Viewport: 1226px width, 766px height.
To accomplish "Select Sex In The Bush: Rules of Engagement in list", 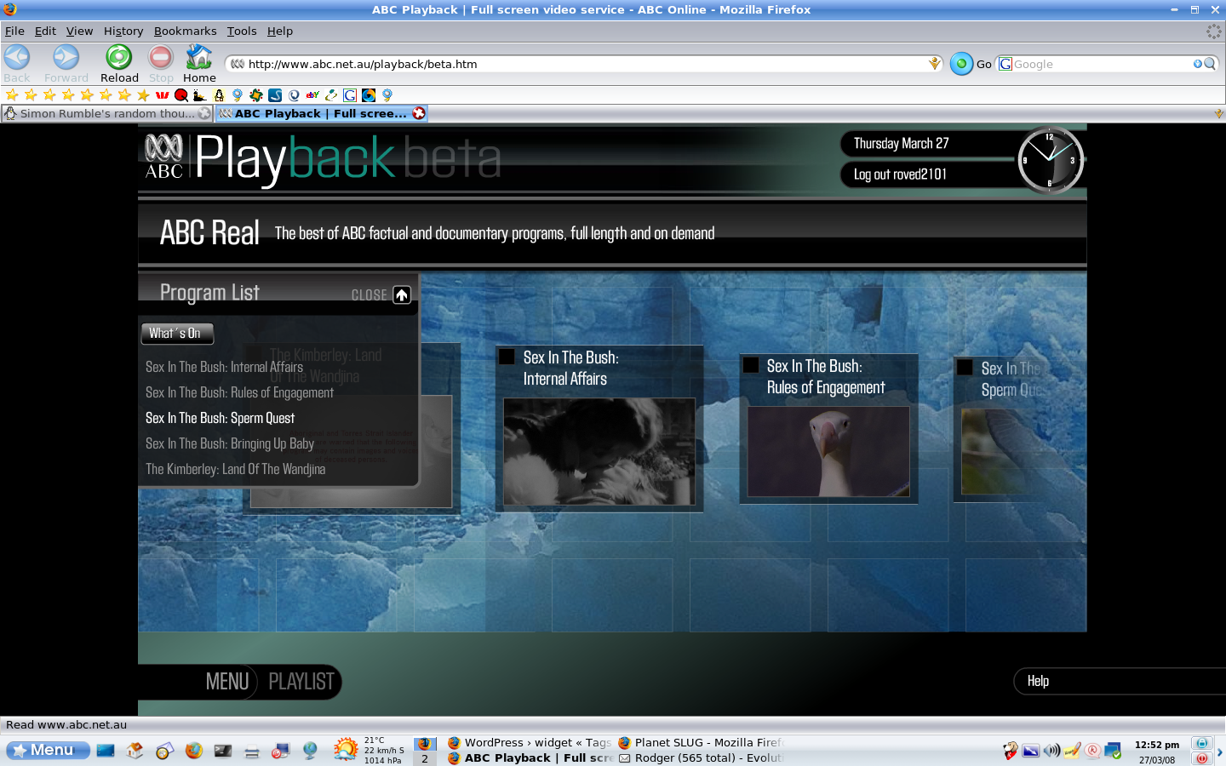I will (239, 392).
